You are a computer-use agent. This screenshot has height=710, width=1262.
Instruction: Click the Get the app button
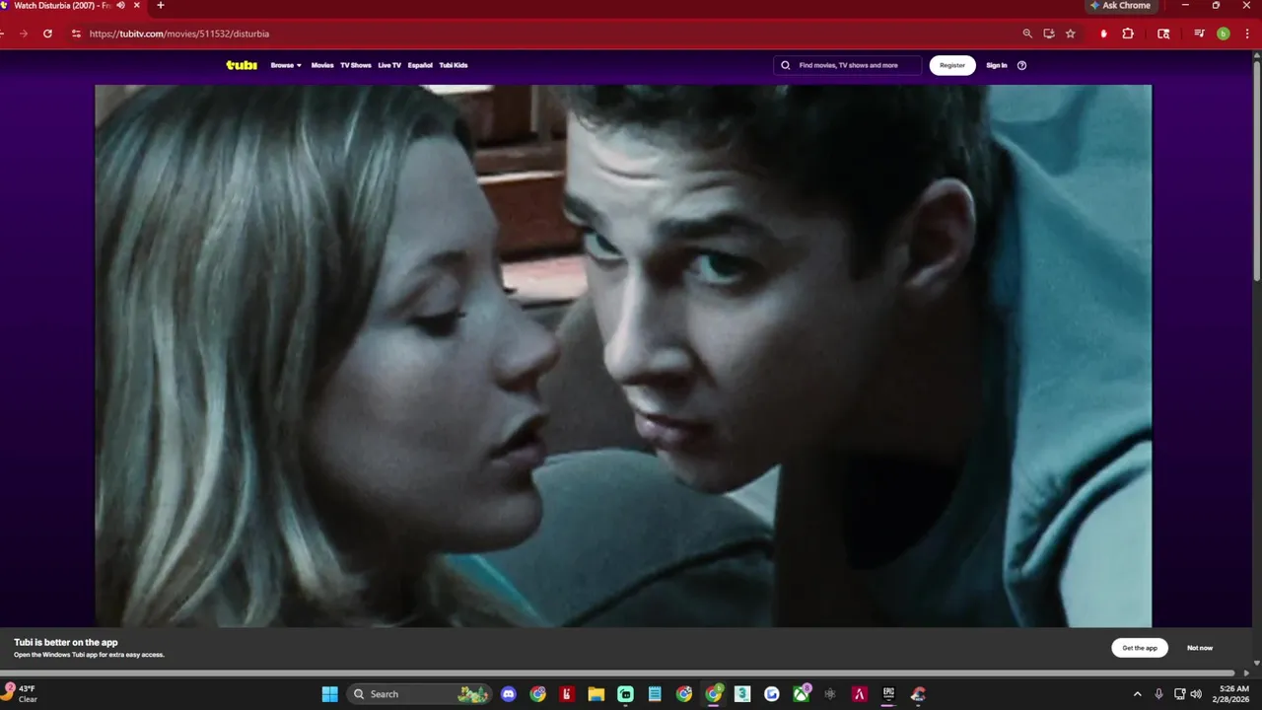pyautogui.click(x=1140, y=648)
